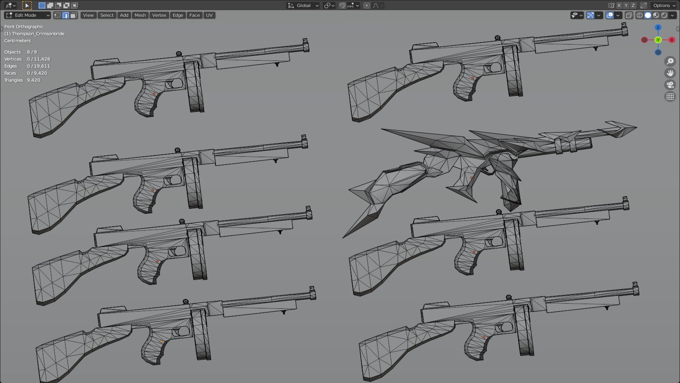Open the pivot point dropdown

tap(329, 5)
